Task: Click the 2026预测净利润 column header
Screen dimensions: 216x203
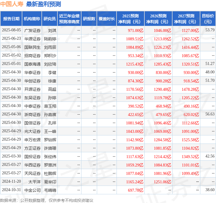Action: 158,19
